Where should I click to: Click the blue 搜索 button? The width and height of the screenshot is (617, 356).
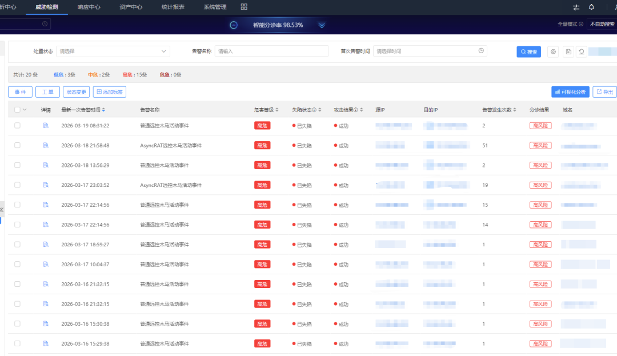click(x=528, y=51)
